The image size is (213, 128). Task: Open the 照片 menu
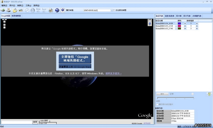(12, 6)
